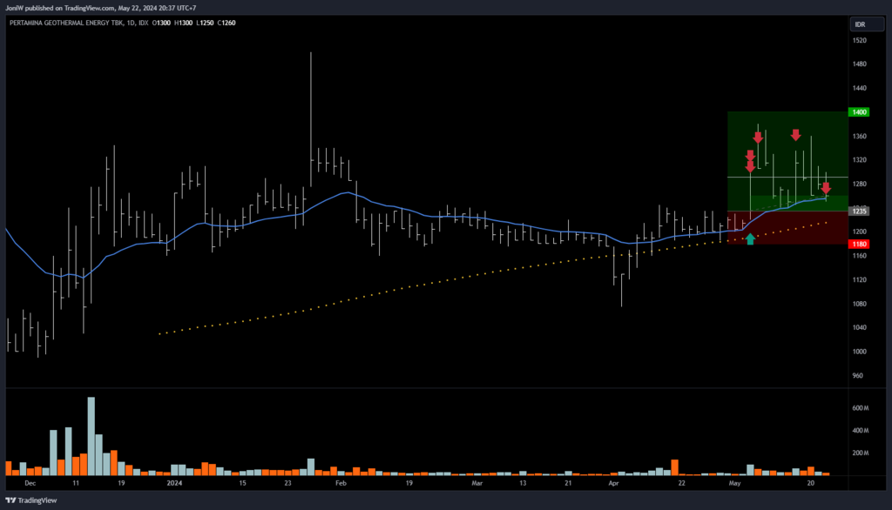Click the May label on time axis
The width and height of the screenshot is (892, 510).
[734, 481]
